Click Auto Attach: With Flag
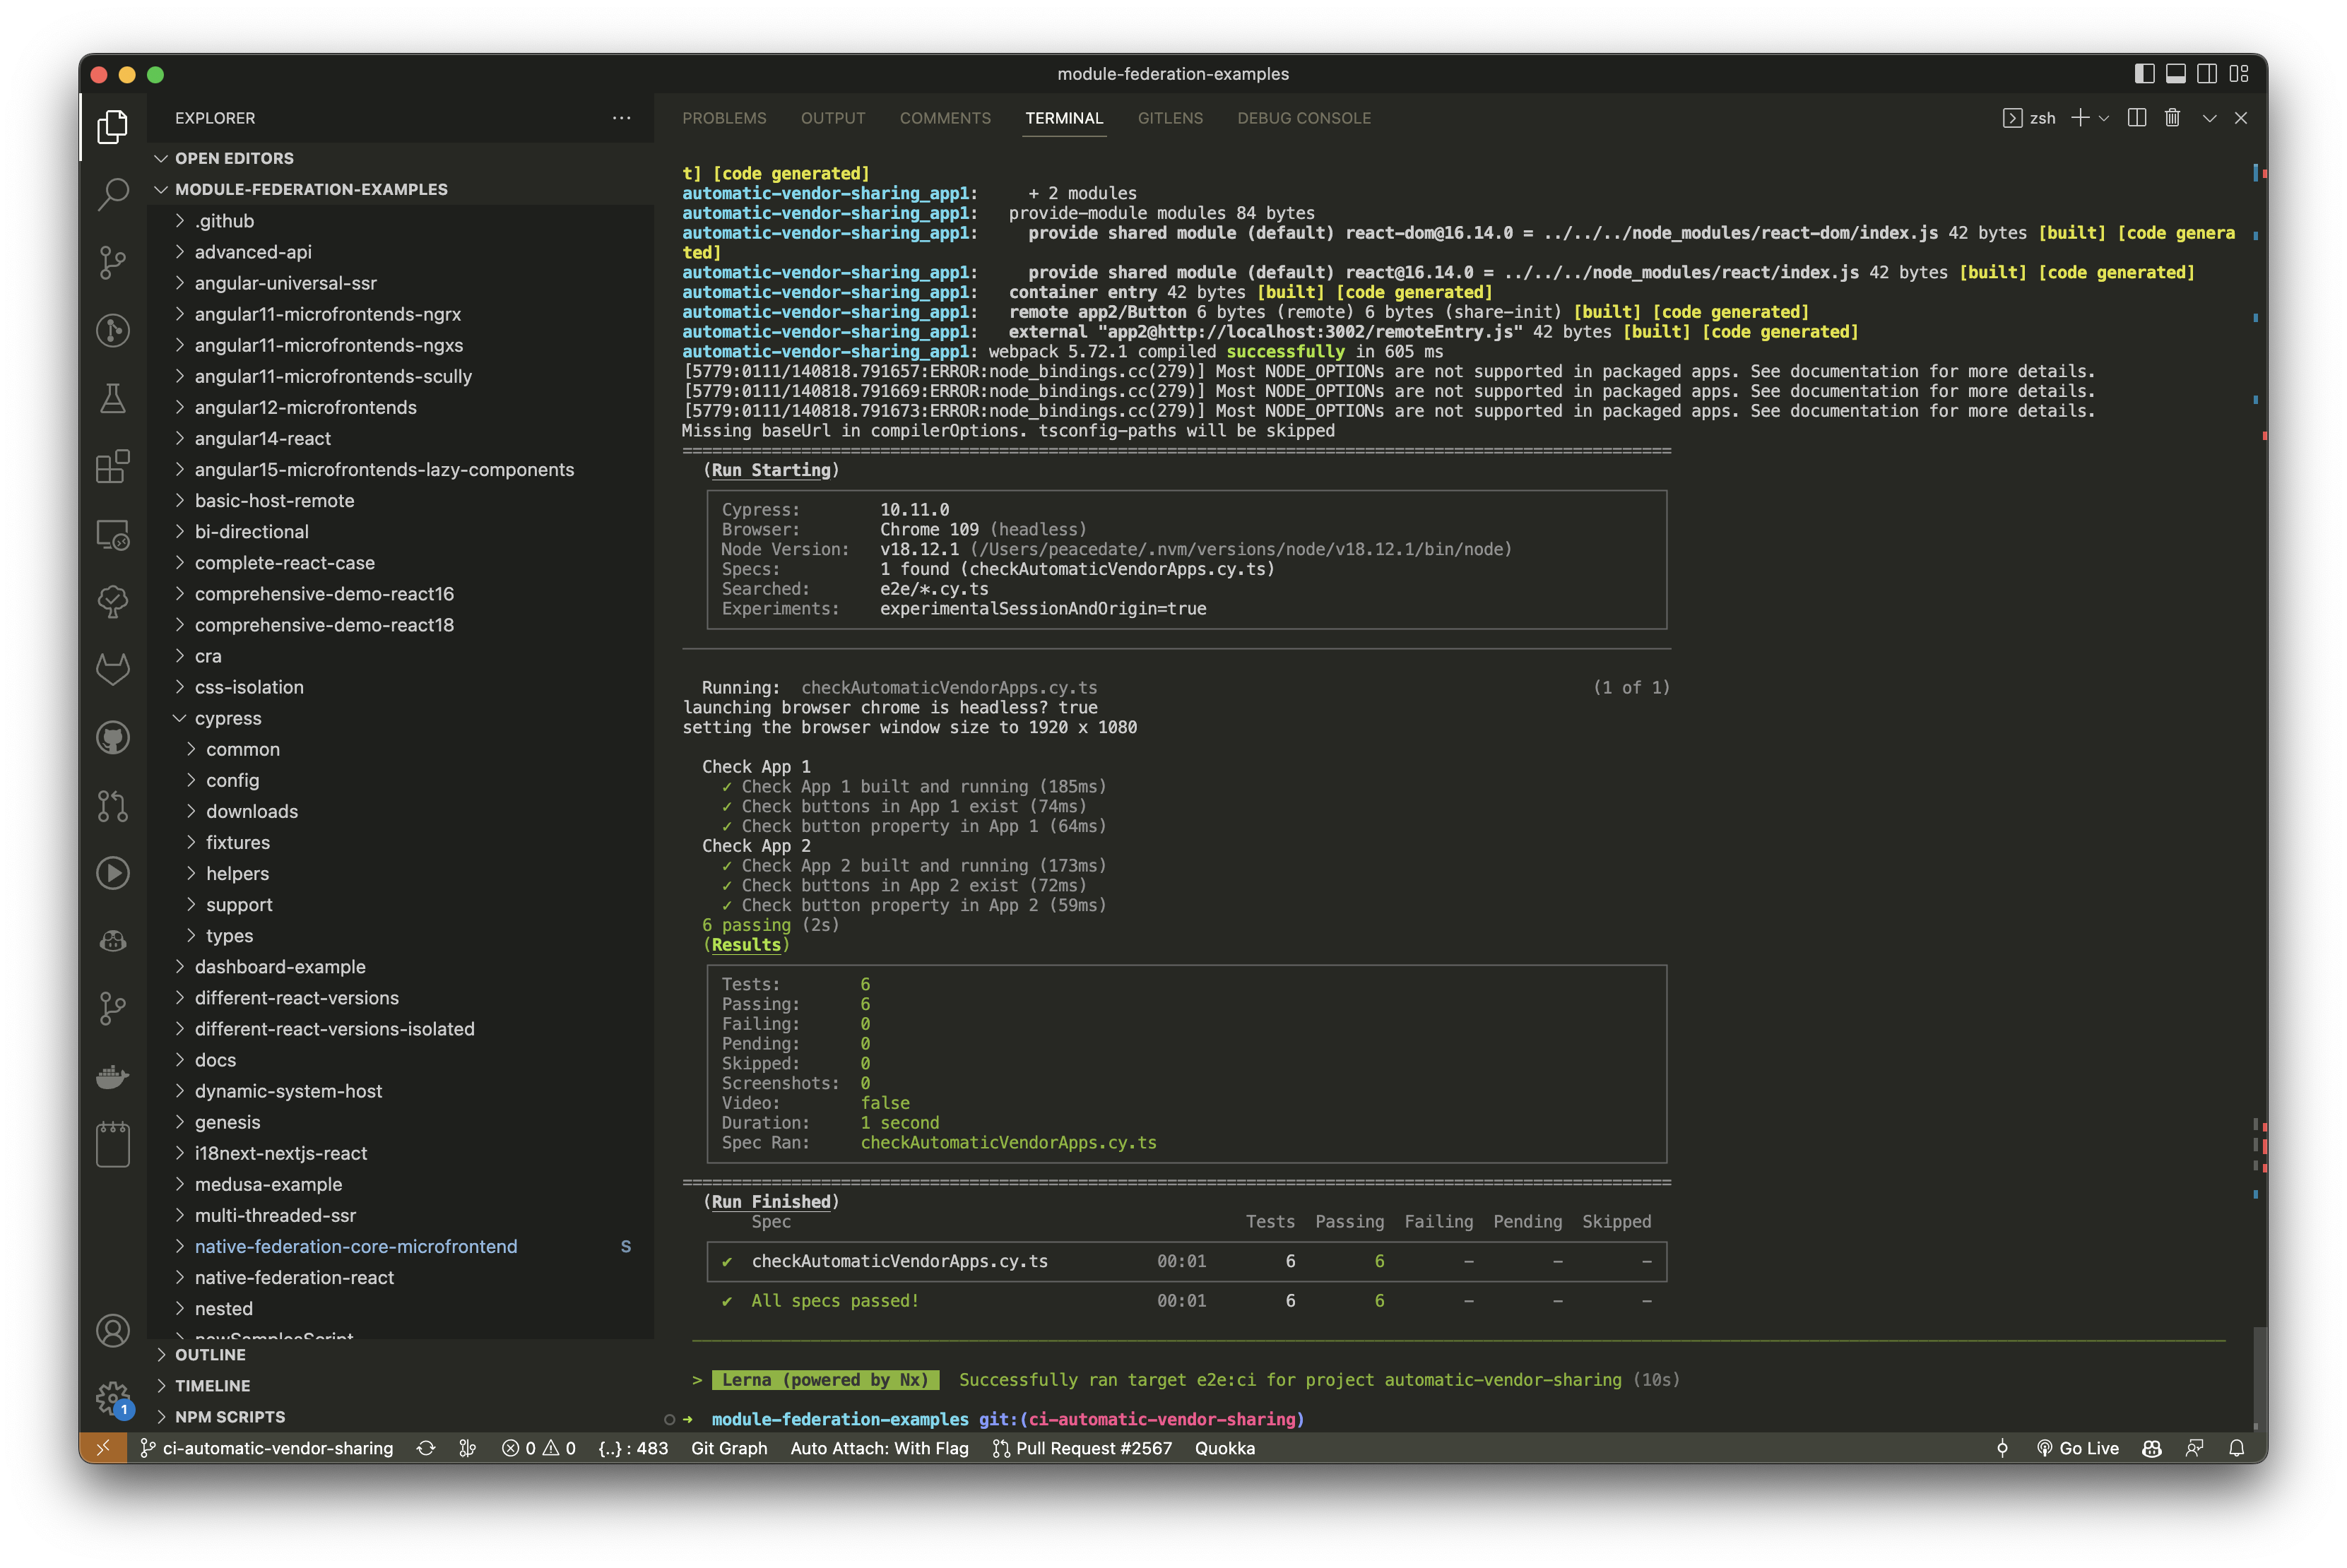Screen dimensions: 2347x1568 coord(879,1448)
